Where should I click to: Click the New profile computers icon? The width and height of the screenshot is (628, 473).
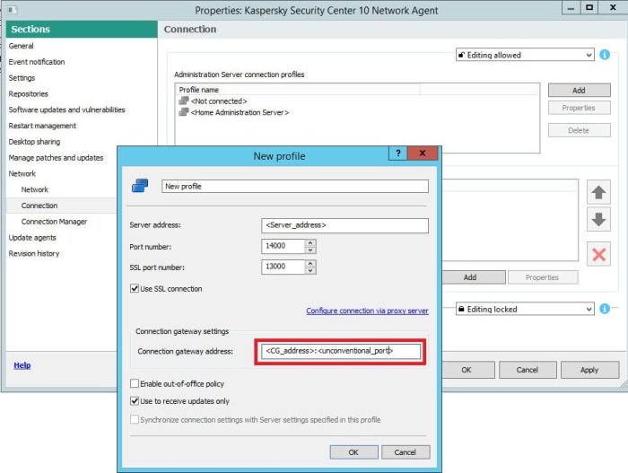pyautogui.click(x=140, y=186)
